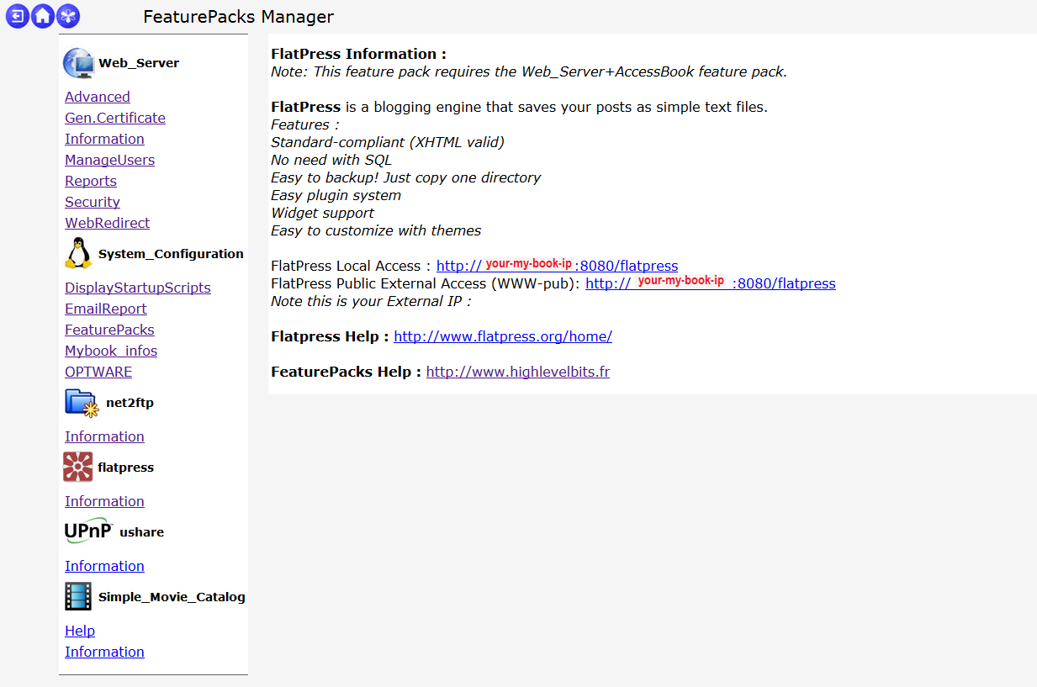The image size is (1037, 687).
Task: Show DisplayStartupScripts under System_Configuration
Action: pyautogui.click(x=137, y=288)
